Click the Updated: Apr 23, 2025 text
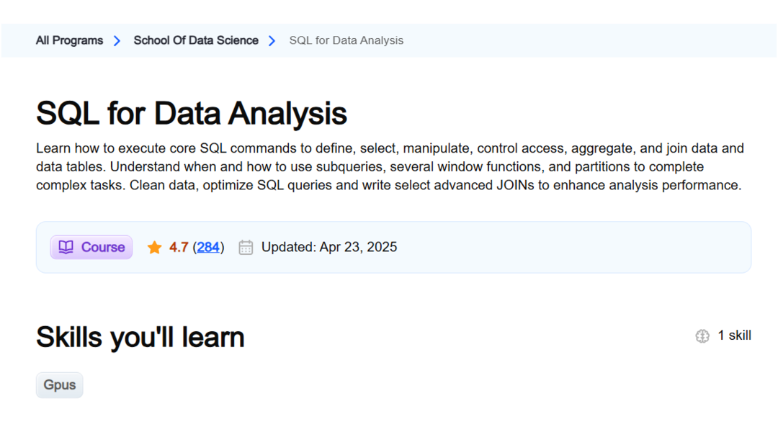The image size is (778, 432). [329, 247]
